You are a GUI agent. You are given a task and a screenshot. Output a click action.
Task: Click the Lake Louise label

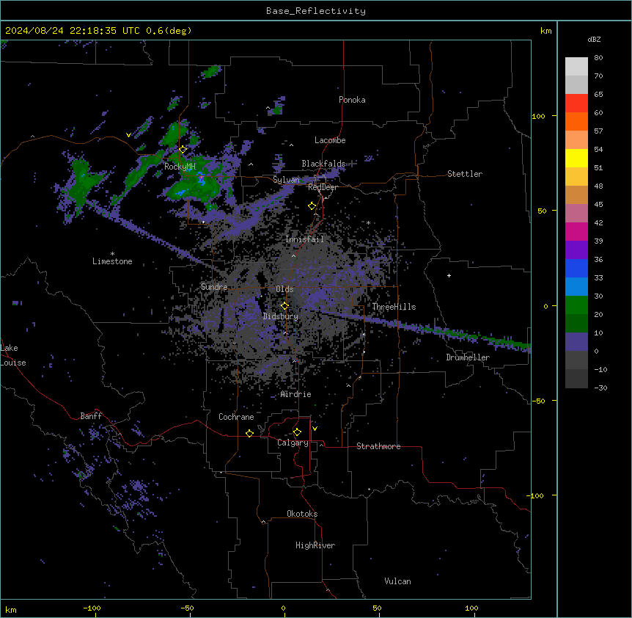13,355
